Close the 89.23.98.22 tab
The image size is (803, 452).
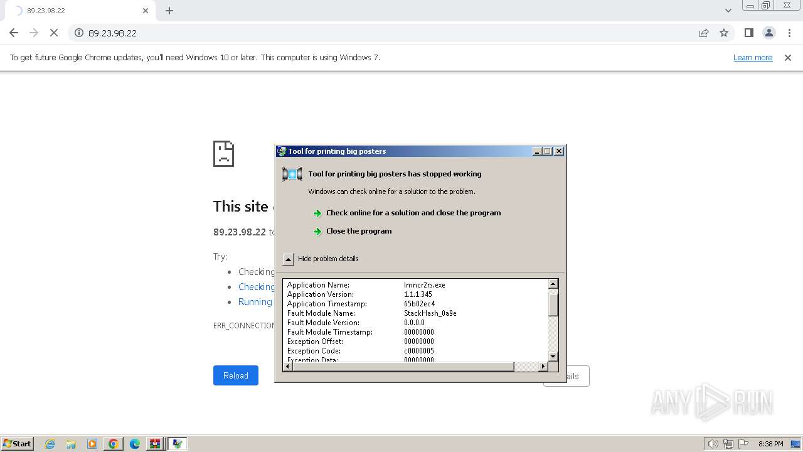[x=146, y=11]
